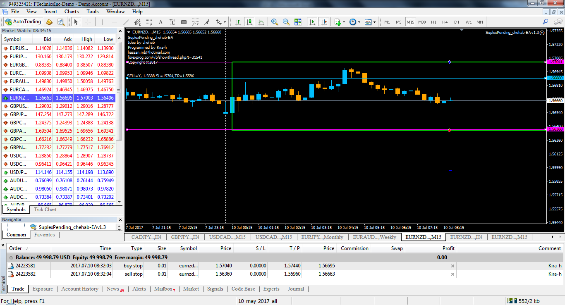Set timeframe to H1
Image resolution: width=565 pixels, height=305 pixels.
tap(433, 22)
